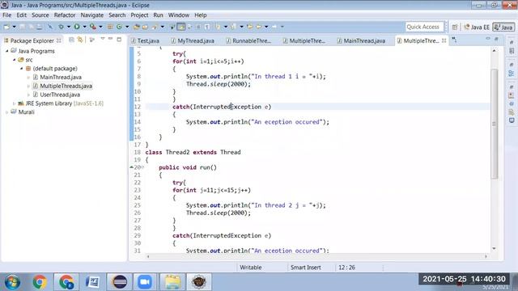Collapse the Java Programs project node
Viewport: 518px width, 291px height.
coord(7,51)
